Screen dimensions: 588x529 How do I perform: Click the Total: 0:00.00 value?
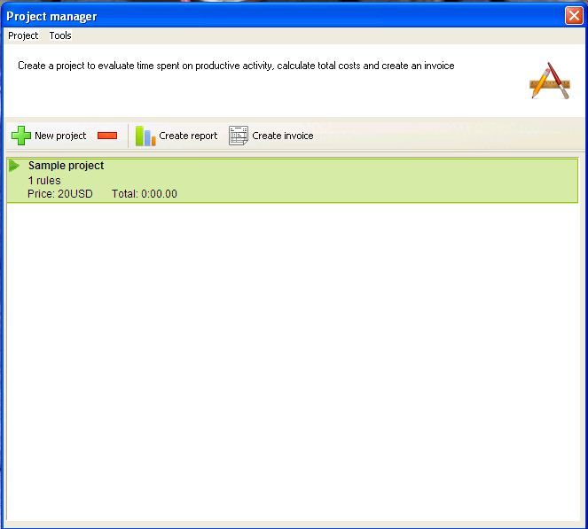[x=145, y=194]
